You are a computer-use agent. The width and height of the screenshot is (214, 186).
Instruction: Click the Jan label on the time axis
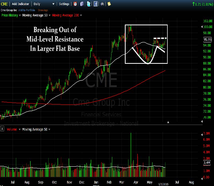96,182
